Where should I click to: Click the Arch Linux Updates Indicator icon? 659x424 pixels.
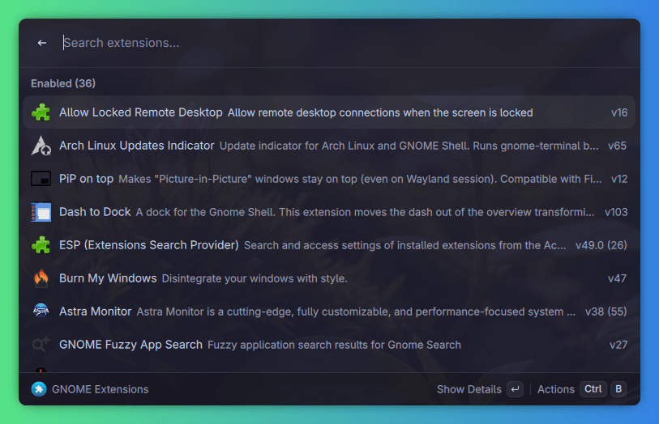tap(41, 146)
